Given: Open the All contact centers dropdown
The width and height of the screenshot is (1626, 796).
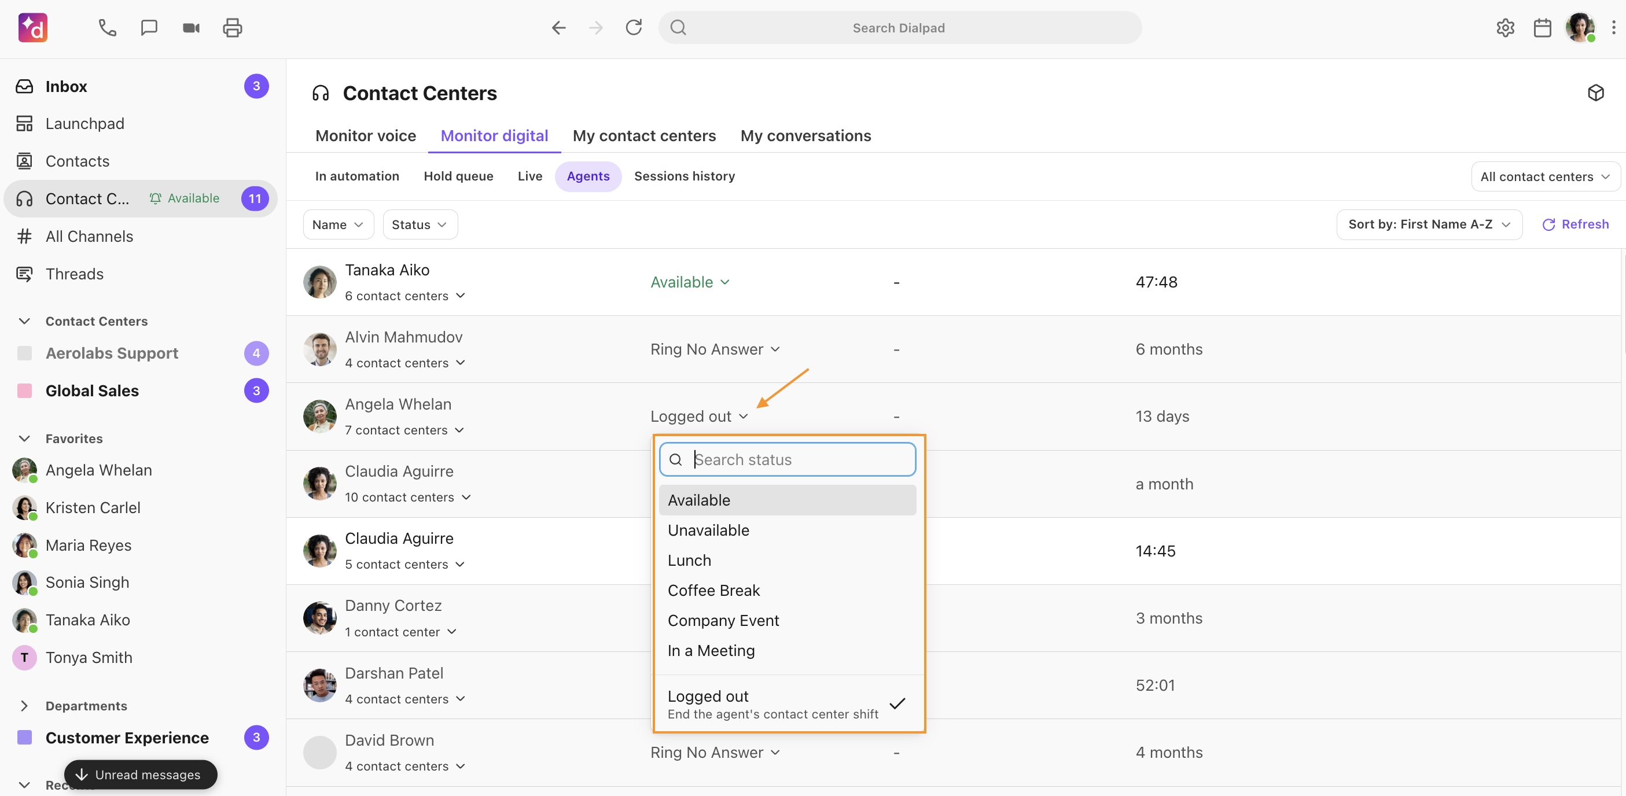Looking at the screenshot, I should tap(1545, 177).
